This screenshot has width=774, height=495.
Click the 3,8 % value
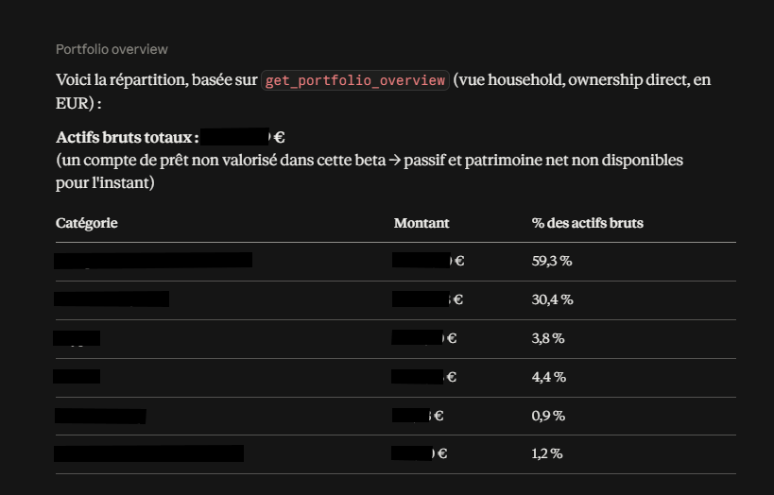point(548,338)
